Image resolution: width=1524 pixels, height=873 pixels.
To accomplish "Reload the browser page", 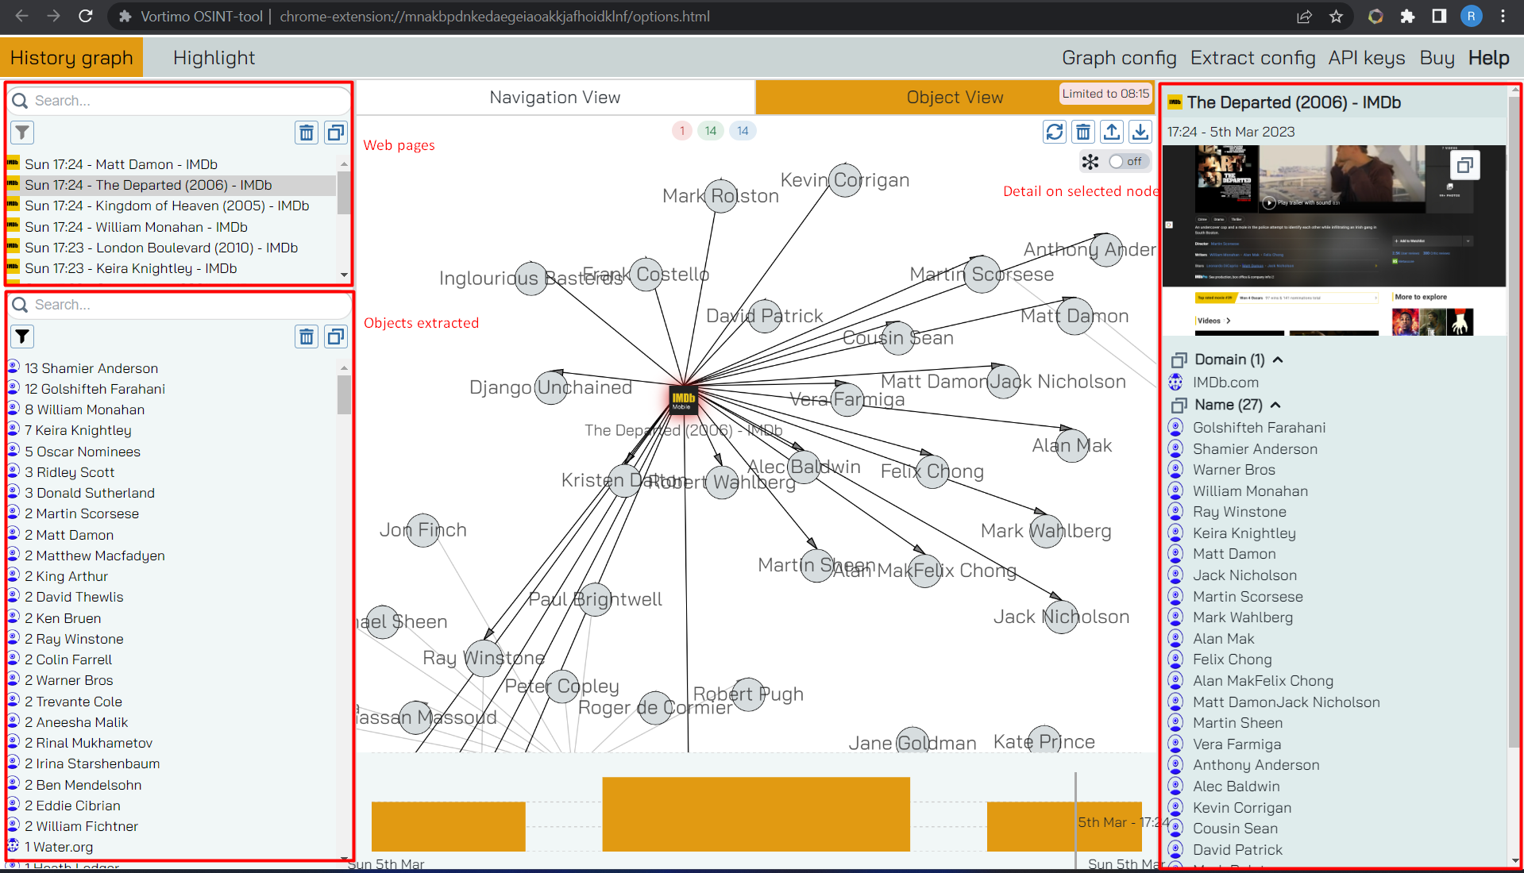I will click(x=86, y=16).
